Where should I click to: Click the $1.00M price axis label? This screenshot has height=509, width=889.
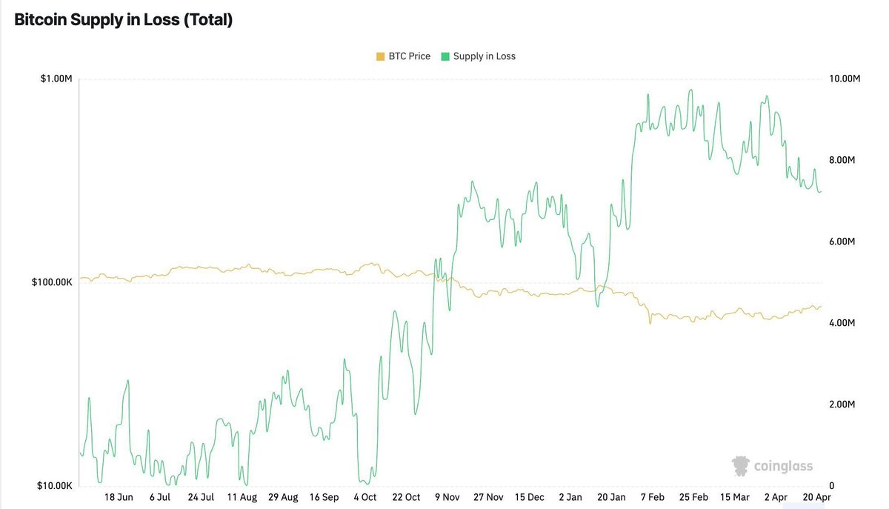click(56, 79)
